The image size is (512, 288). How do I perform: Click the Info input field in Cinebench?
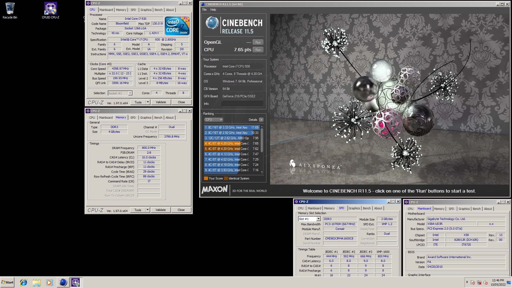pos(242,104)
